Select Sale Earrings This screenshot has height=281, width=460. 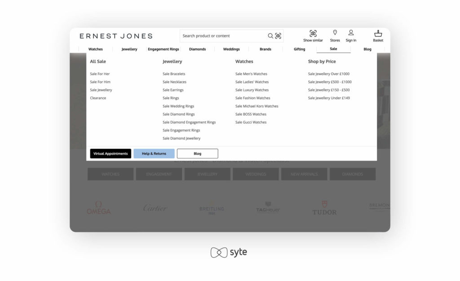pos(173,90)
